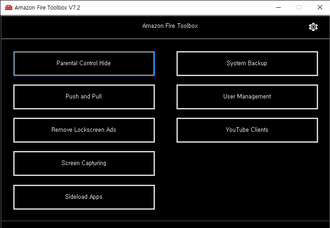The height and width of the screenshot is (228, 330).
Task: Open the Push and Pull tool
Action: 84,97
